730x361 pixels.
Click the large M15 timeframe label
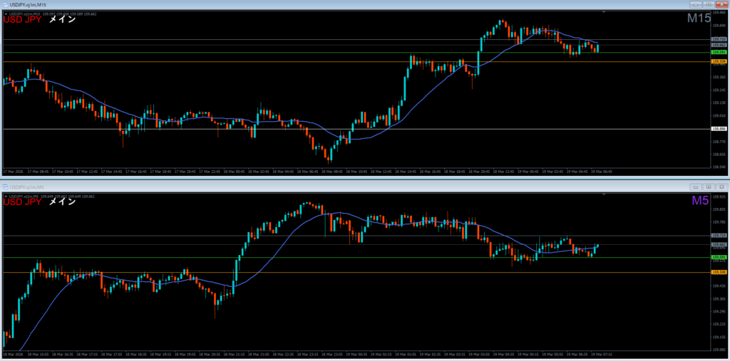point(698,19)
